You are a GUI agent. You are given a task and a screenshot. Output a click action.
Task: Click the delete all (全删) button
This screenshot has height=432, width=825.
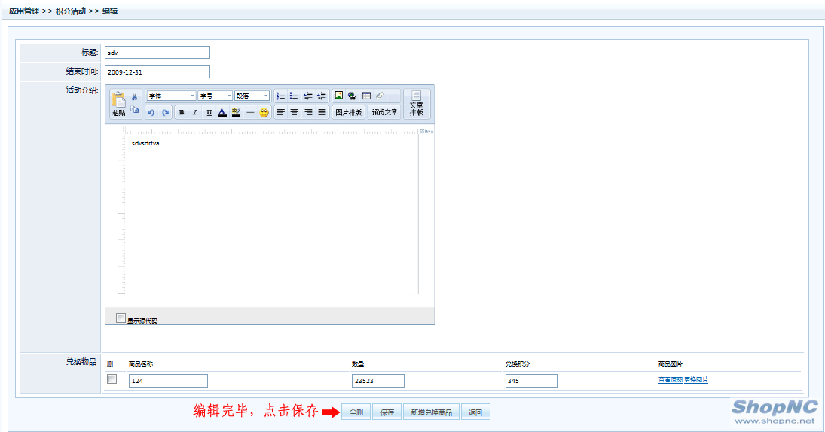(x=356, y=412)
